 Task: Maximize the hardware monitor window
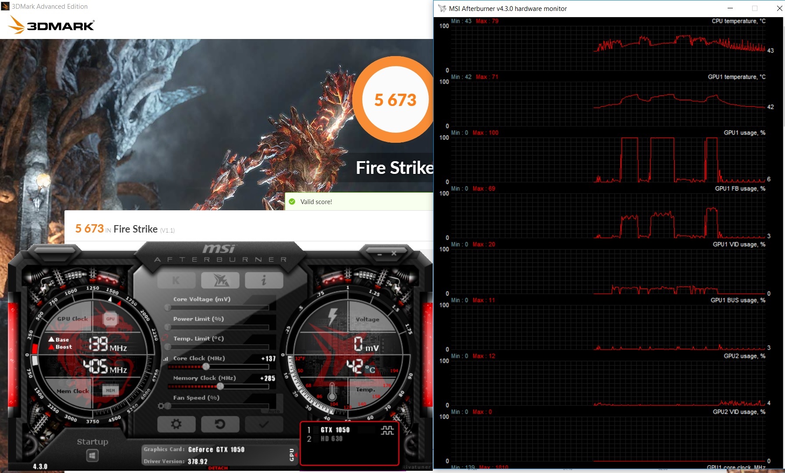click(754, 8)
